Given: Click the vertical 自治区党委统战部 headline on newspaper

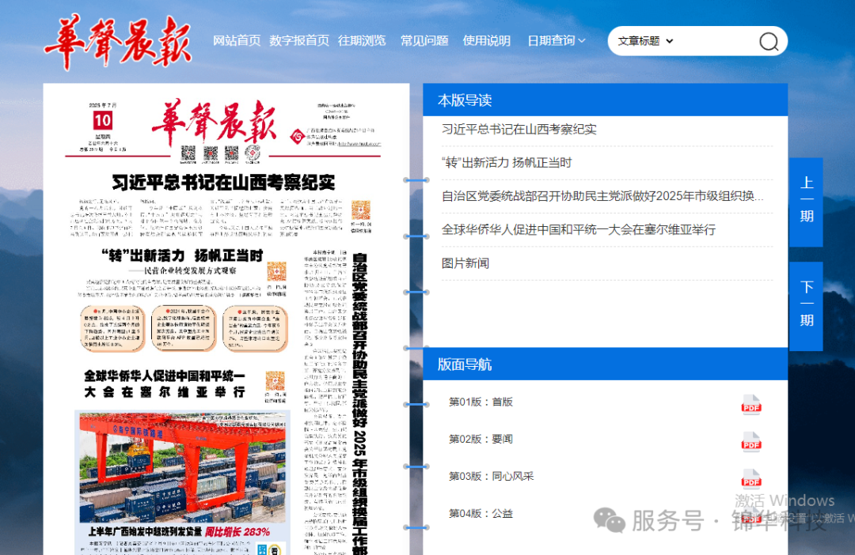Looking at the screenshot, I should [x=359, y=403].
